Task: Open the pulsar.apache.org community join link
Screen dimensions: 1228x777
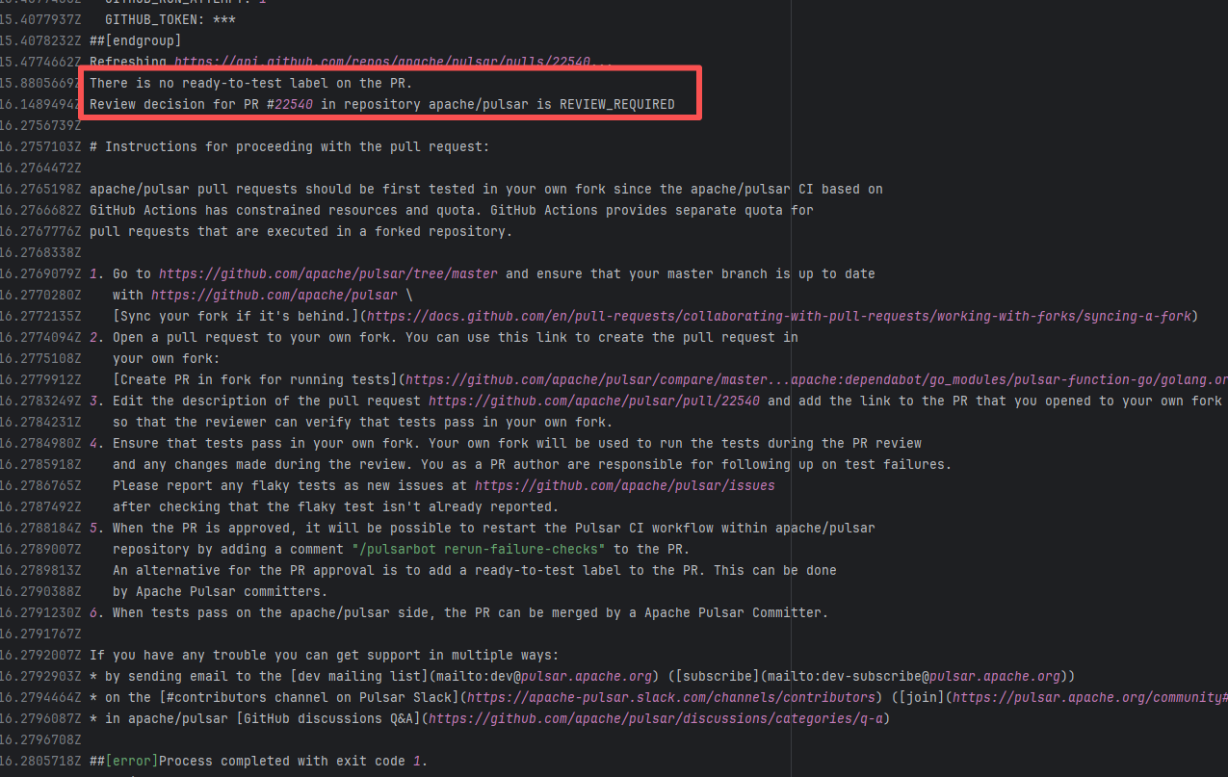Action: pos(1088,697)
